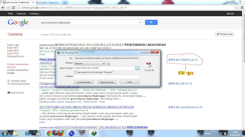Image resolution: width=245 pixels, height=137 pixels.
Task: Open the Windows Start button
Action: pyautogui.click(x=5, y=134)
